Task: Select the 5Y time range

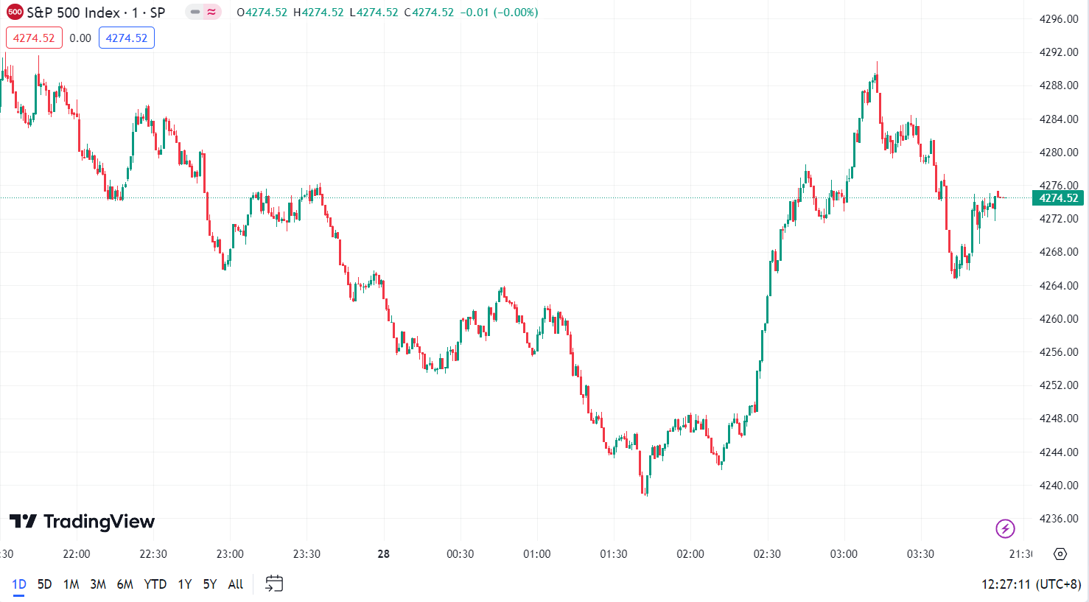Action: click(210, 584)
